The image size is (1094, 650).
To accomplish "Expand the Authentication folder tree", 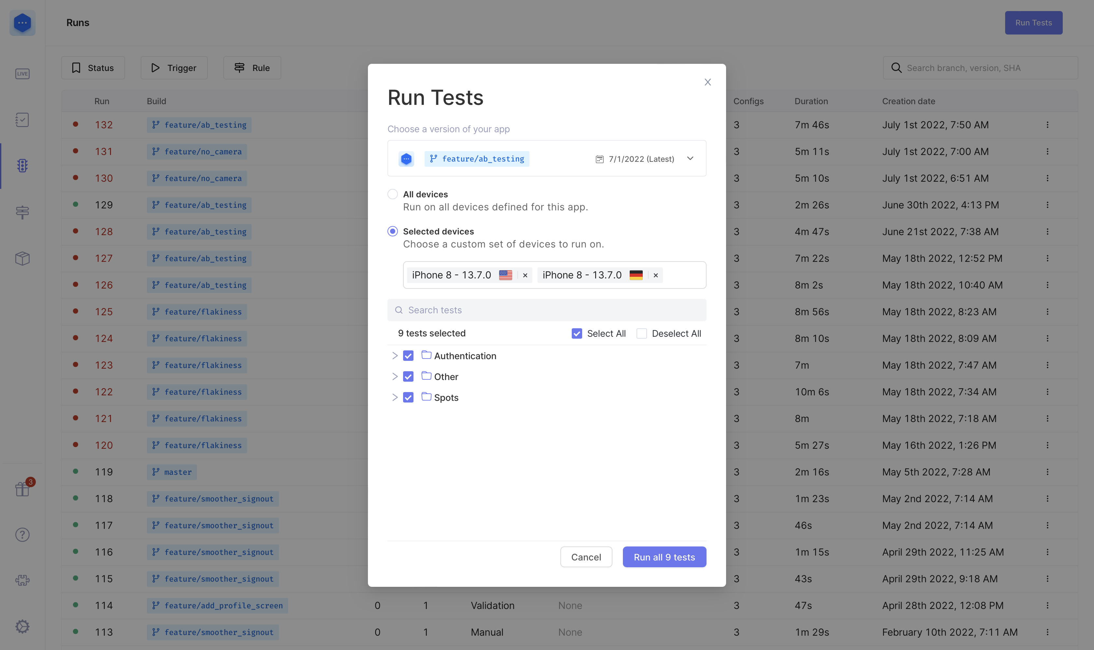I will click(395, 356).
